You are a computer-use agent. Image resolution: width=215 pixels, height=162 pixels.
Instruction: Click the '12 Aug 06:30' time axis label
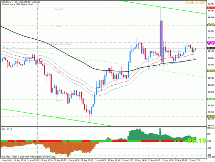87,160
